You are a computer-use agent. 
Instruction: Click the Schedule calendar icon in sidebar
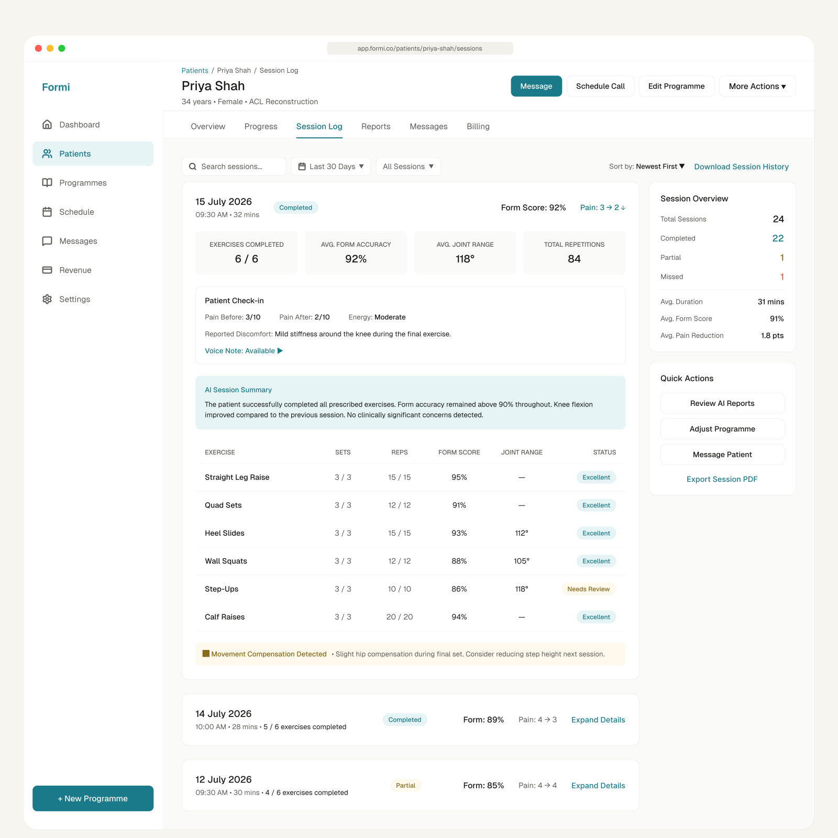coord(47,212)
